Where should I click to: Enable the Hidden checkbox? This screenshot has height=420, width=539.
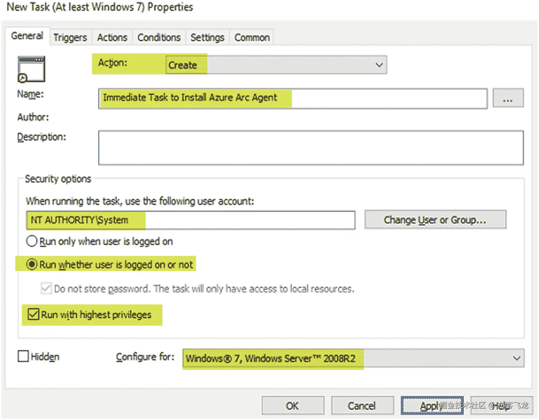23,356
